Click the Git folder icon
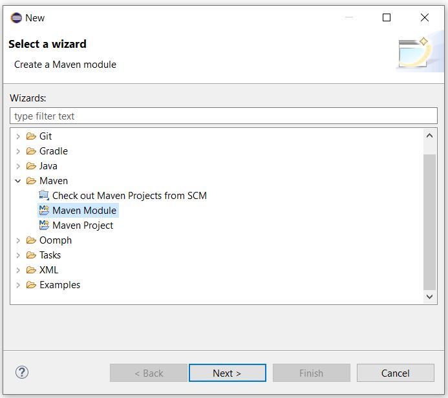 coord(31,136)
